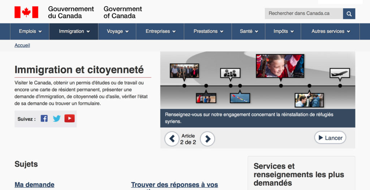The height and width of the screenshot is (190, 370).
Task: Open the Immigration menu item
Action: tap(74, 31)
